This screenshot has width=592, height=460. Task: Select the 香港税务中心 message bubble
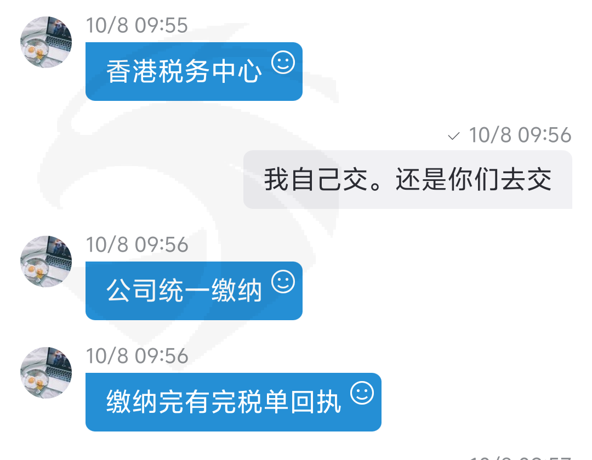click(x=194, y=71)
